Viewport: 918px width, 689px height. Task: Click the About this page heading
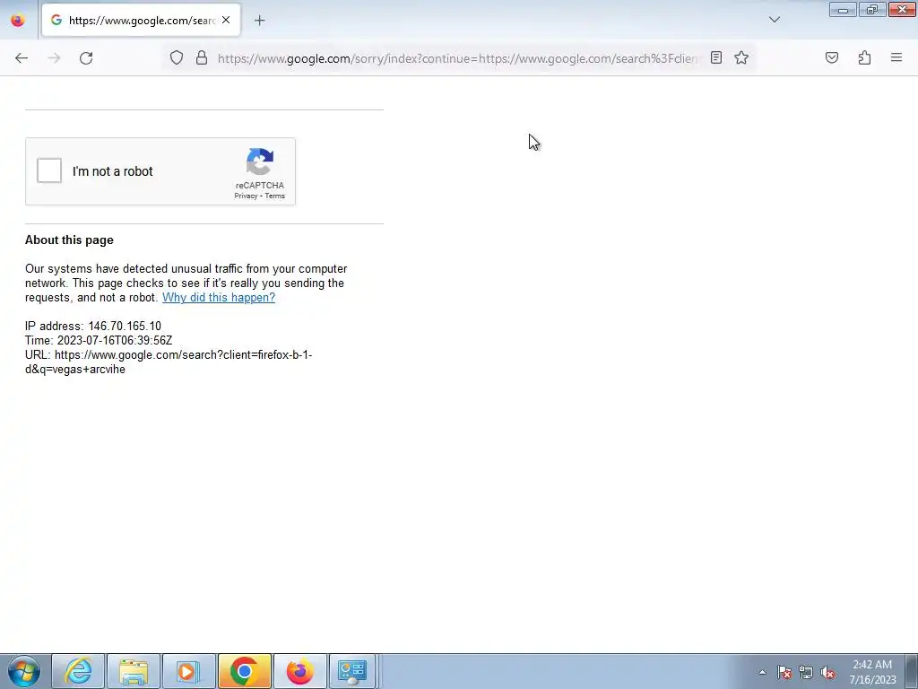click(69, 240)
